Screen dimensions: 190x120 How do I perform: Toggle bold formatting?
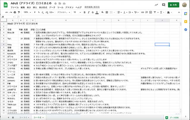85,12
